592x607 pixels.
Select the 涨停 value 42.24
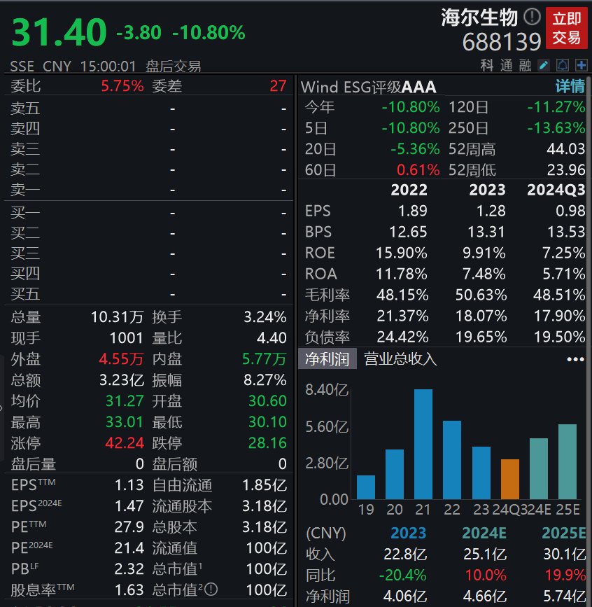coord(125,442)
